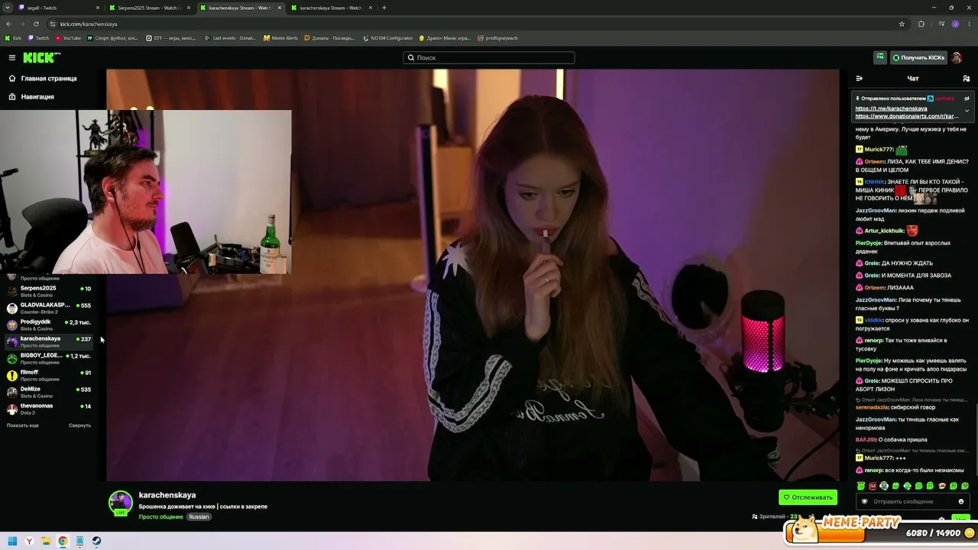Click the Просто общение category tag
The image size is (978, 550).
click(160, 517)
